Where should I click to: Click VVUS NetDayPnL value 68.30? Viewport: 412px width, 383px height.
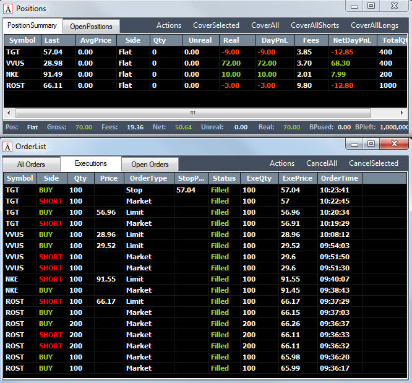(340, 63)
